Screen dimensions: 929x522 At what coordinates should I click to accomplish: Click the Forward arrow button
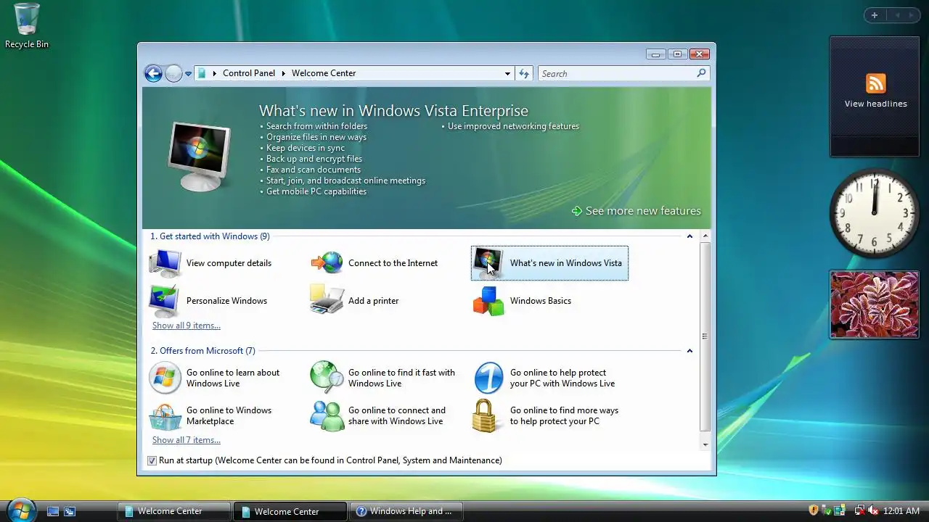point(173,73)
